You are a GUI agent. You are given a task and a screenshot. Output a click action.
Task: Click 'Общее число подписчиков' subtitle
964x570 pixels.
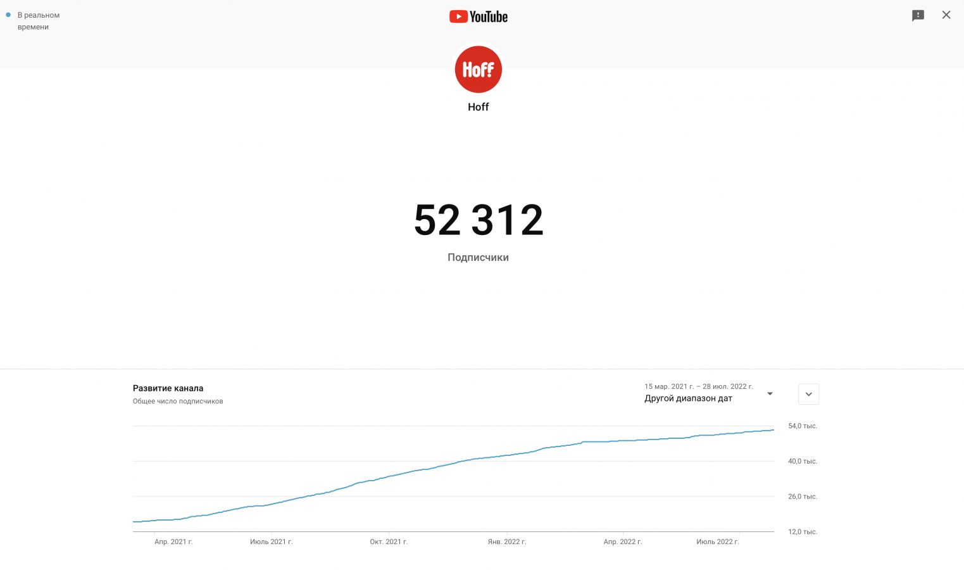[x=178, y=401]
